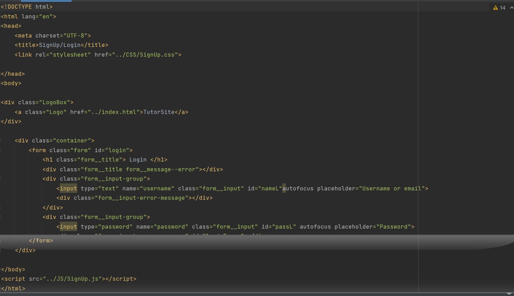The width and height of the screenshot is (514, 296).
Task: Place cursor on the <!DOCTYPE html> line
Action: click(x=27, y=7)
